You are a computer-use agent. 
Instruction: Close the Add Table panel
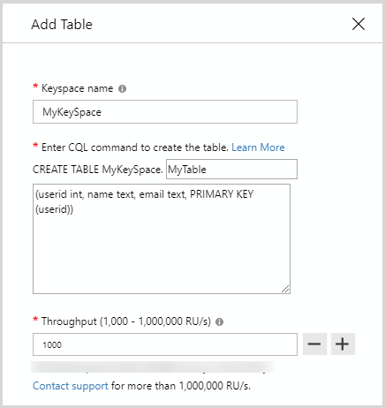[x=359, y=24]
